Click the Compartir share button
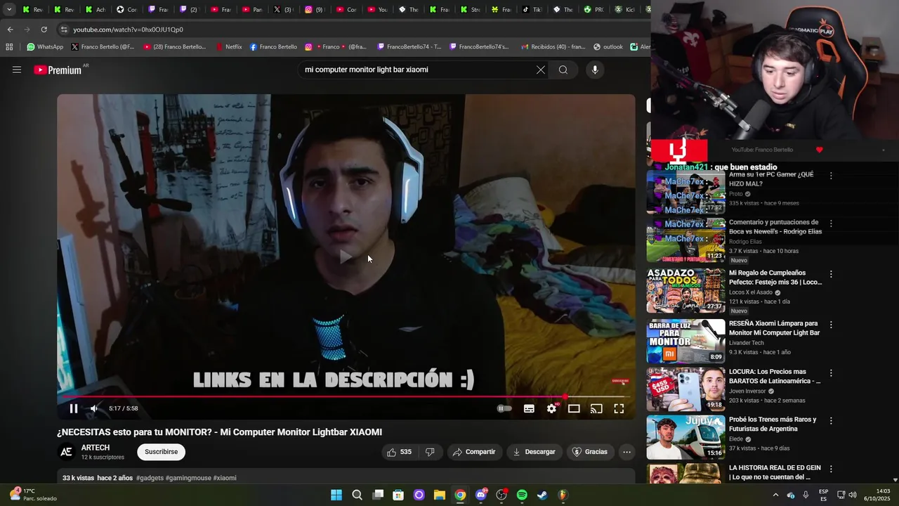The height and width of the screenshot is (506, 899). click(x=474, y=452)
